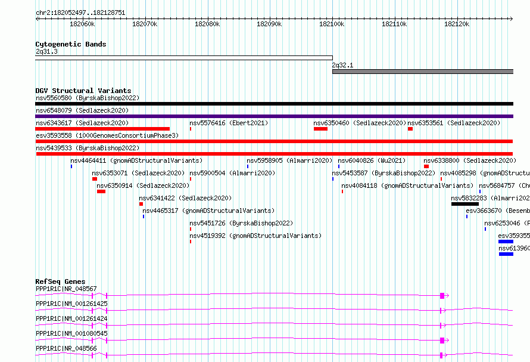530x362 pixels.
Task: Click the nsv5451726 (ByrskaBishop2022) label
Action: (x=241, y=223)
